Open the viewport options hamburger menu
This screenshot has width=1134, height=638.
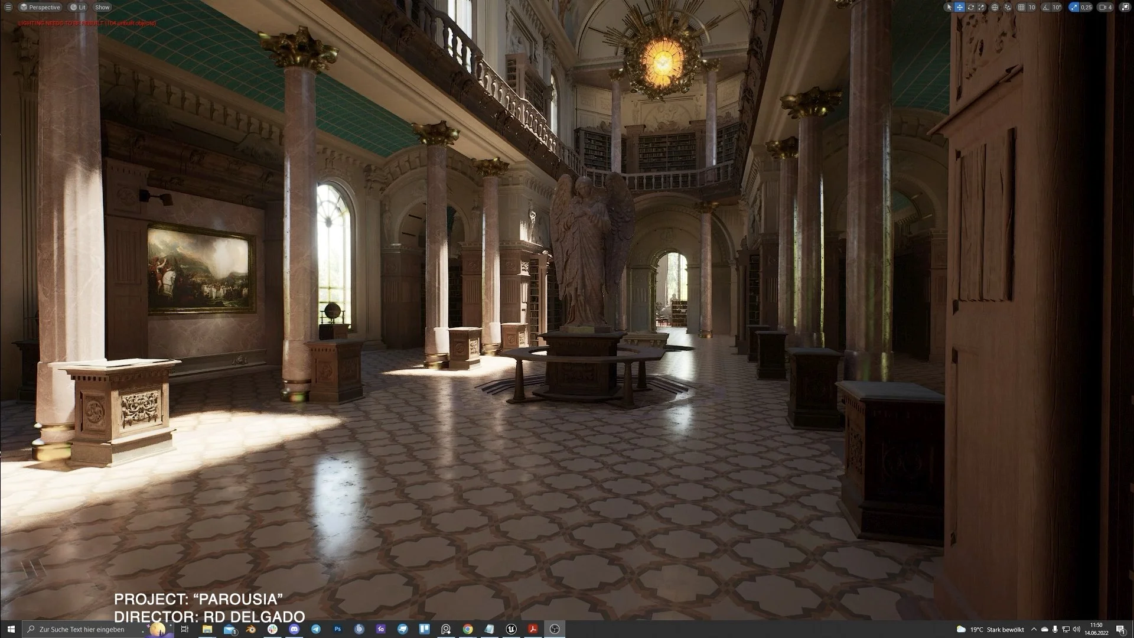point(8,7)
